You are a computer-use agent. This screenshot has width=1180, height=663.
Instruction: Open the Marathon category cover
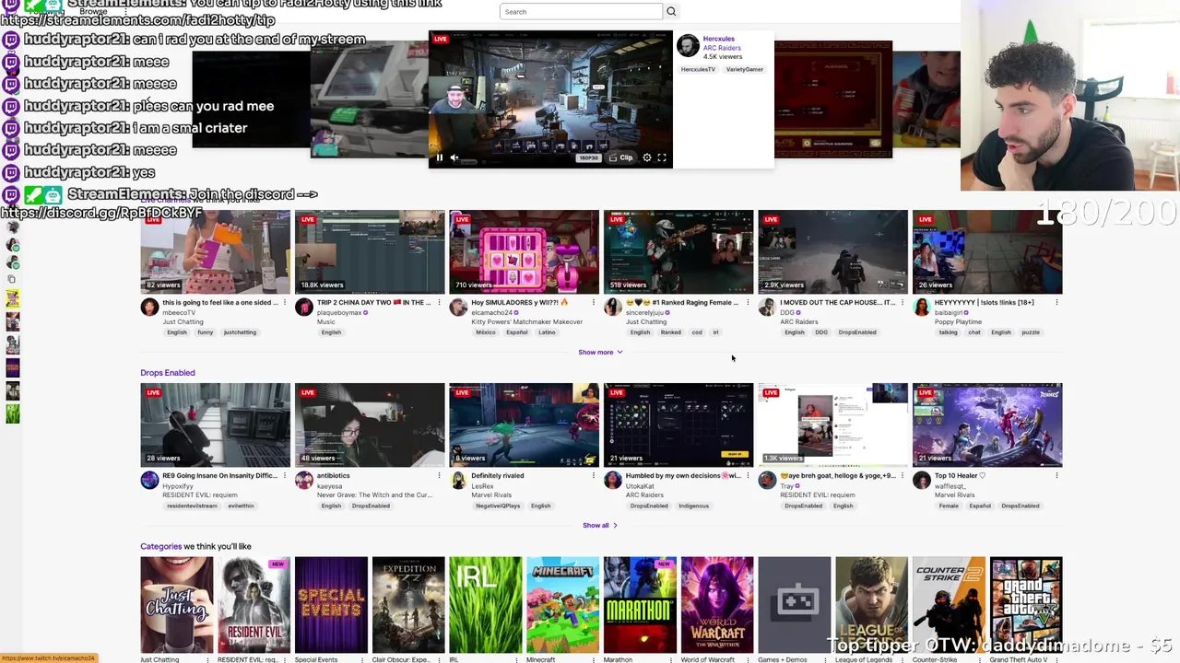tap(640, 605)
